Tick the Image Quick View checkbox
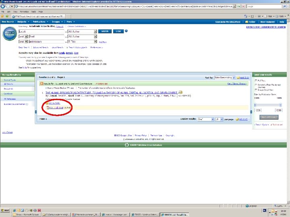Viewport: 290px width, 217px height. point(256,90)
